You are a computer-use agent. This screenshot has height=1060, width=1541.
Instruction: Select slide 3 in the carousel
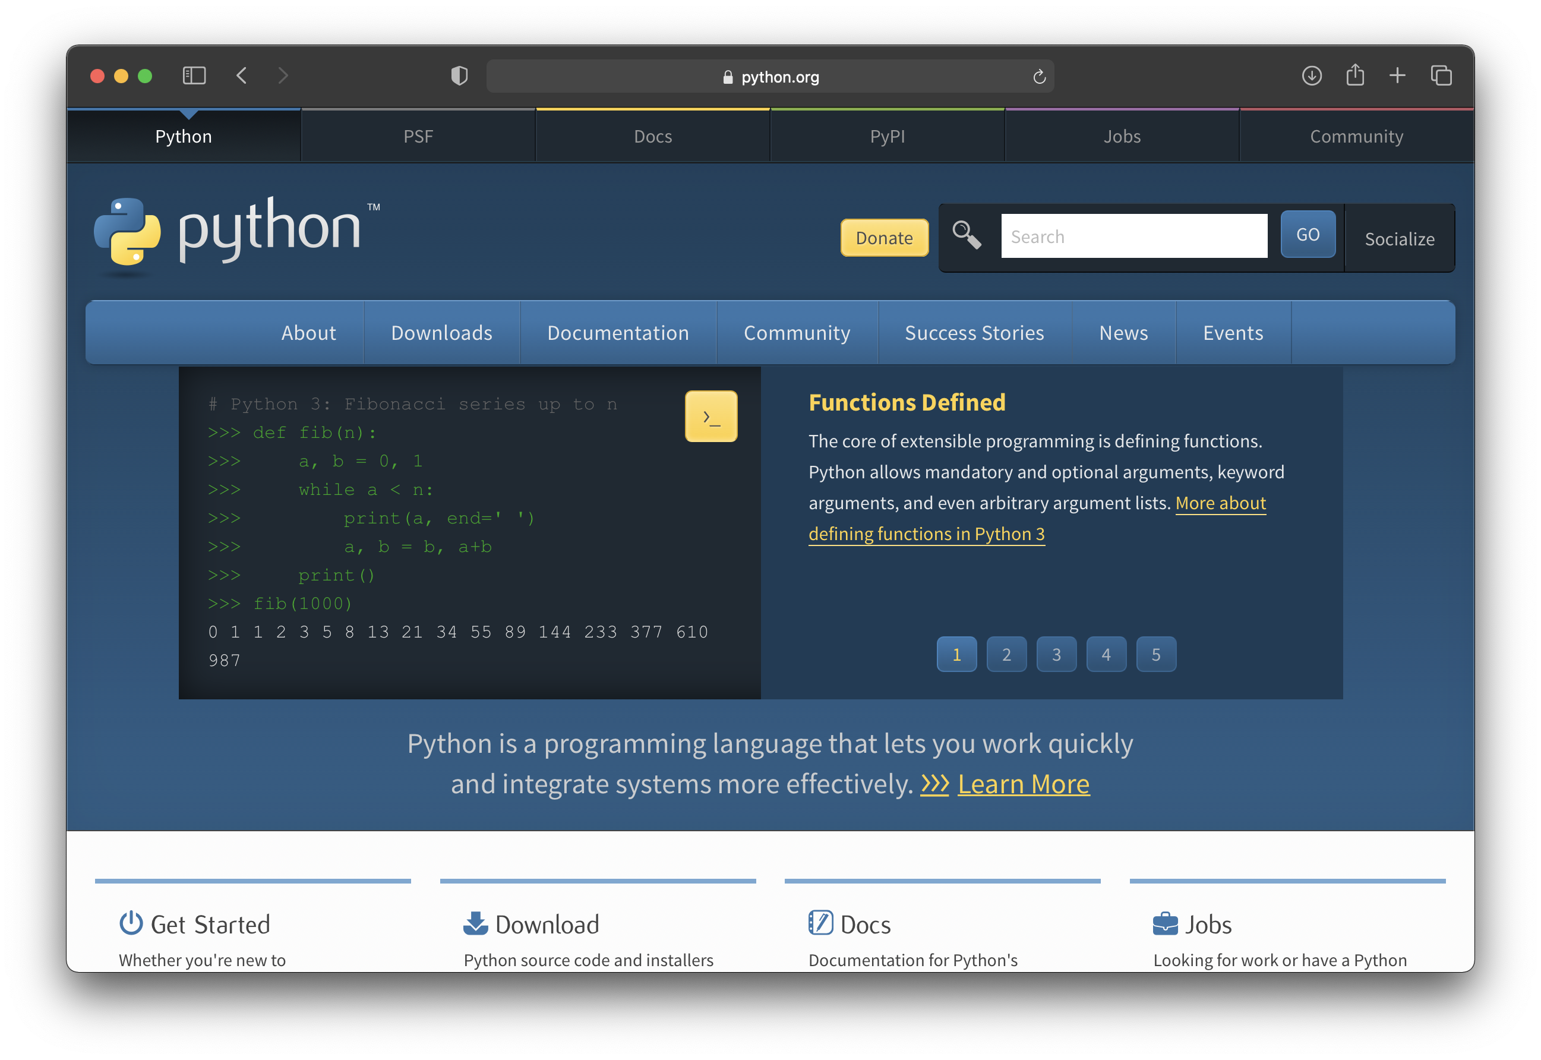coord(1056,654)
